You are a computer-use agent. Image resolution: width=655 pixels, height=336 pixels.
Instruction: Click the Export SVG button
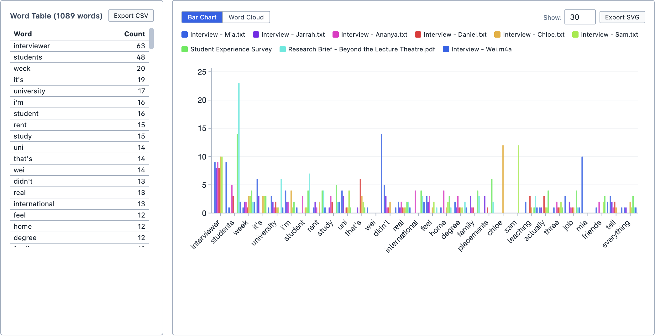(622, 17)
